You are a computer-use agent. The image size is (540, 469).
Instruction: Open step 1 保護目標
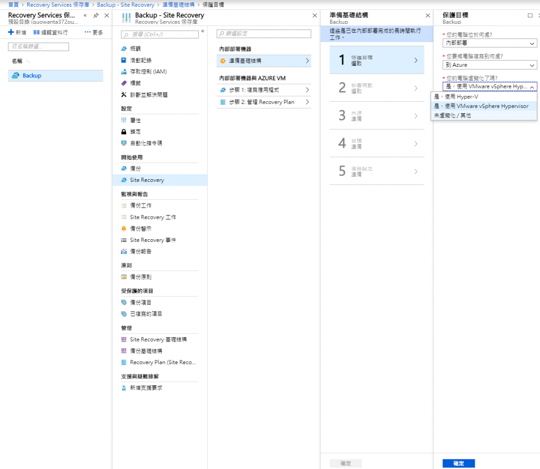pos(377,60)
